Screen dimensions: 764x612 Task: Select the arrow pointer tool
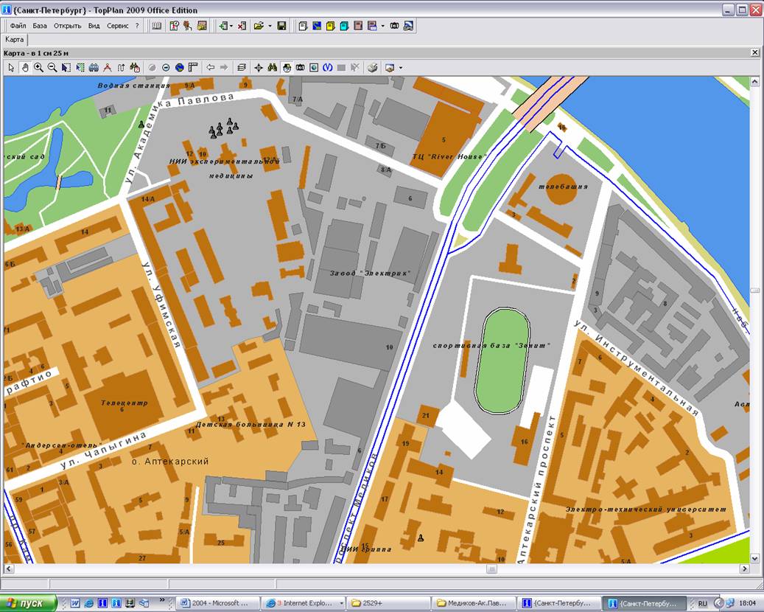coord(11,67)
